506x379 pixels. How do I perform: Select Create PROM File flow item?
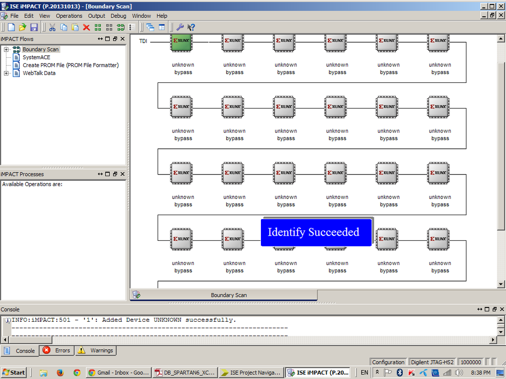pyautogui.click(x=71, y=65)
